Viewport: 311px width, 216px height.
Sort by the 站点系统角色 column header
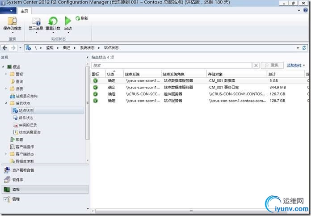[x=184, y=74]
